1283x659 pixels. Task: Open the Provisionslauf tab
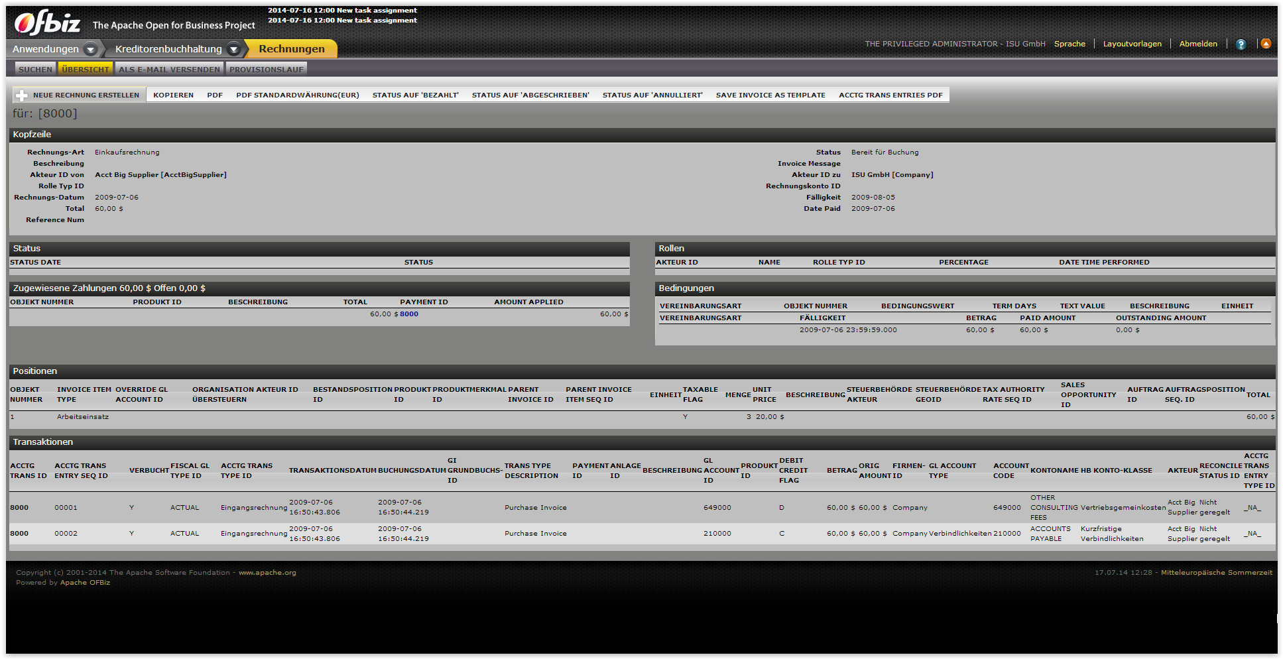click(266, 69)
